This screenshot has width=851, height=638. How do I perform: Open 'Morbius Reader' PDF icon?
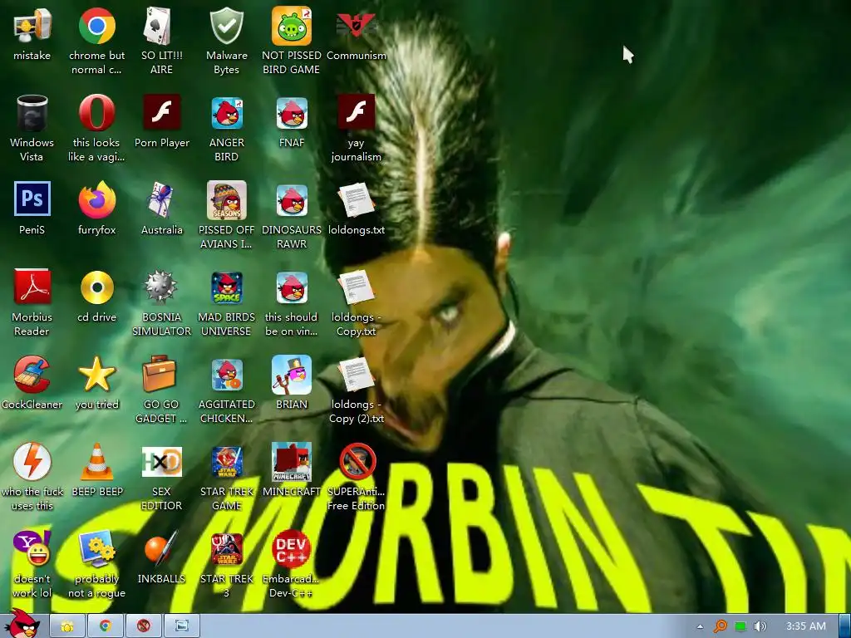pos(32,287)
